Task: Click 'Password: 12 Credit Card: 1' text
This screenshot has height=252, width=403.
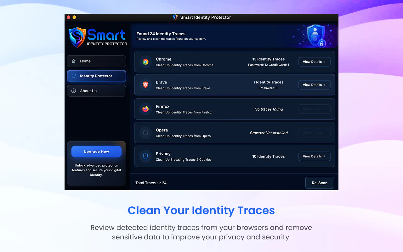Action: (269, 65)
